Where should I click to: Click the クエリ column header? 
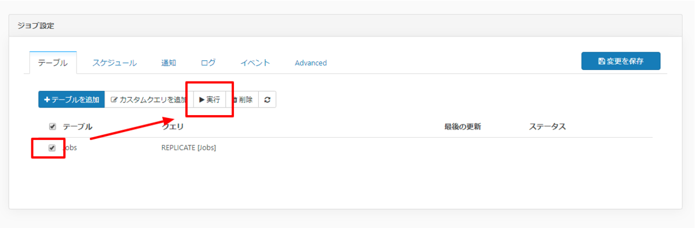coord(173,126)
